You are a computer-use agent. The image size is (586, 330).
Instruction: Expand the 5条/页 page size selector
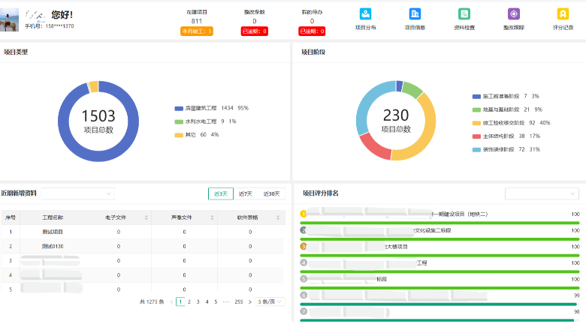point(270,301)
